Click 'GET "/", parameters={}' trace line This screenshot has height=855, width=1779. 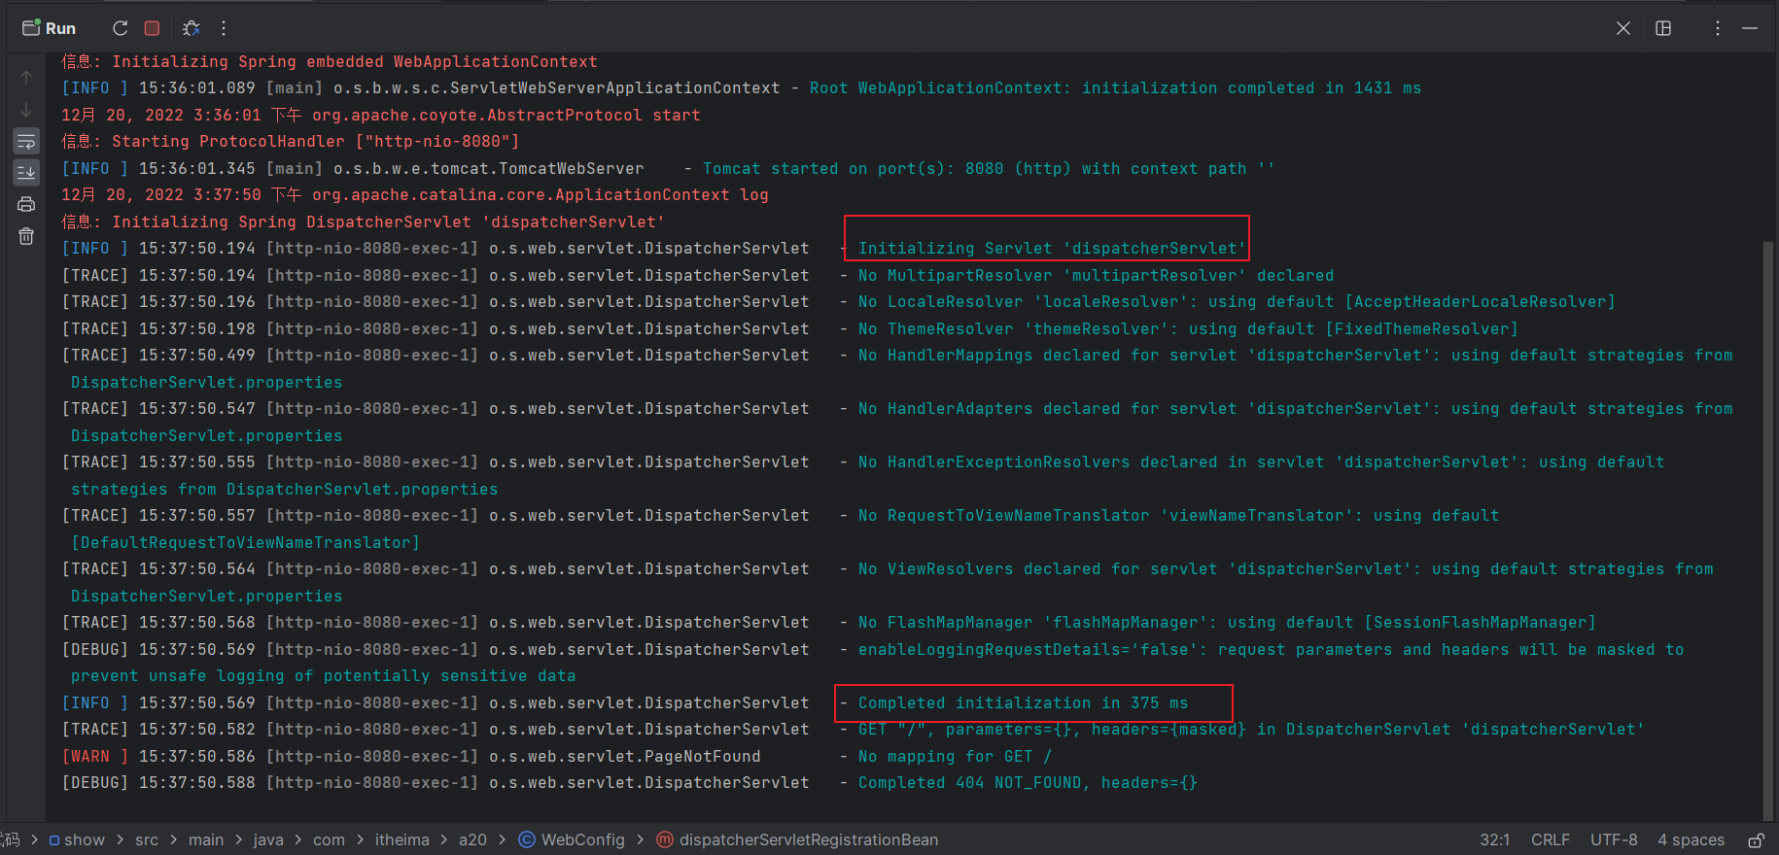1251,729
